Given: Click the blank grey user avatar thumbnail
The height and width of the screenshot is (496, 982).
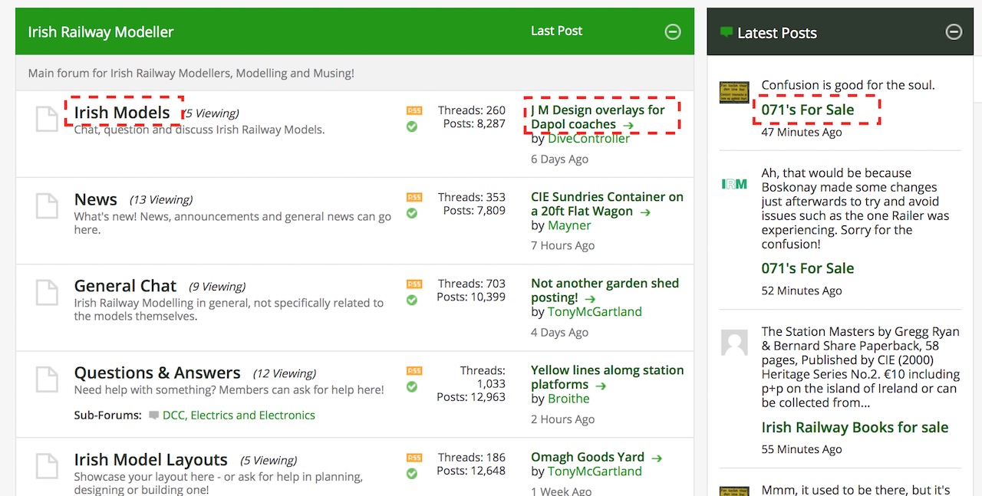Looking at the screenshot, I should (734, 343).
